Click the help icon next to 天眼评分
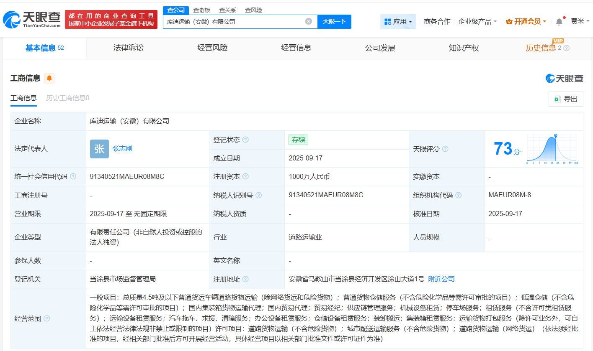The image size is (593, 351). pyautogui.click(x=445, y=149)
